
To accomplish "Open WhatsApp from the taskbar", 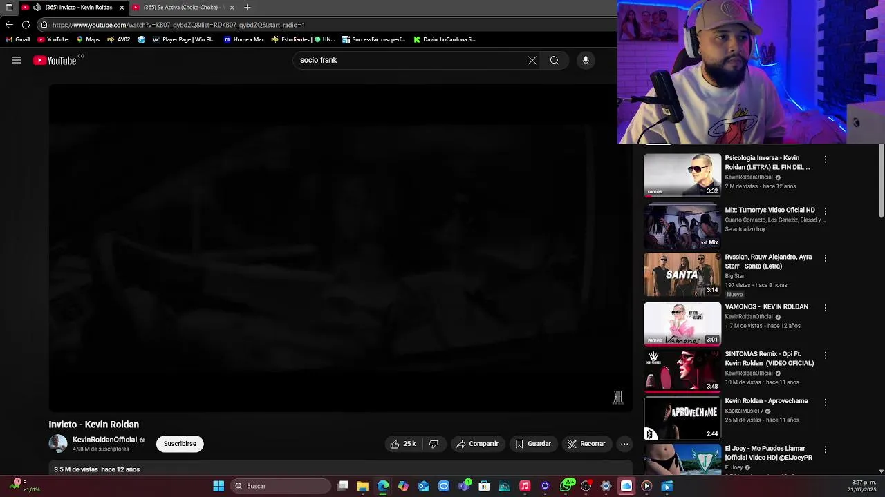I will [566, 486].
